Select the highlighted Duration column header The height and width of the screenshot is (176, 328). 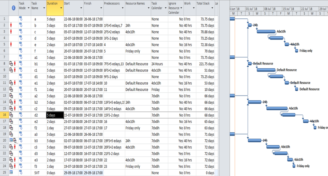[x=55, y=8]
